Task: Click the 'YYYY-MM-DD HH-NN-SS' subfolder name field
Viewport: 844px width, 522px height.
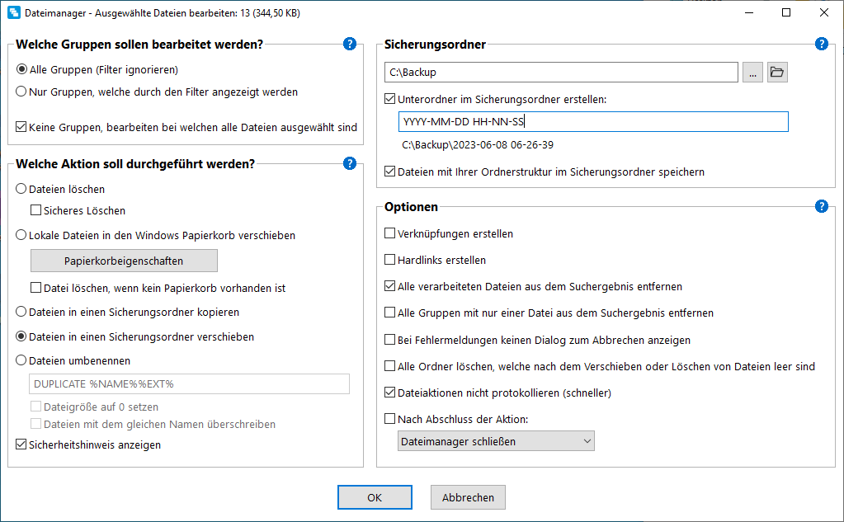Action: (592, 122)
